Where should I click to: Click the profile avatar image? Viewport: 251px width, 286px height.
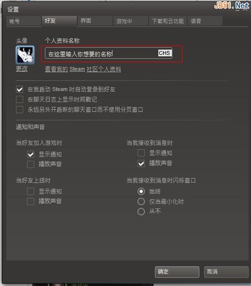[x=25, y=55]
